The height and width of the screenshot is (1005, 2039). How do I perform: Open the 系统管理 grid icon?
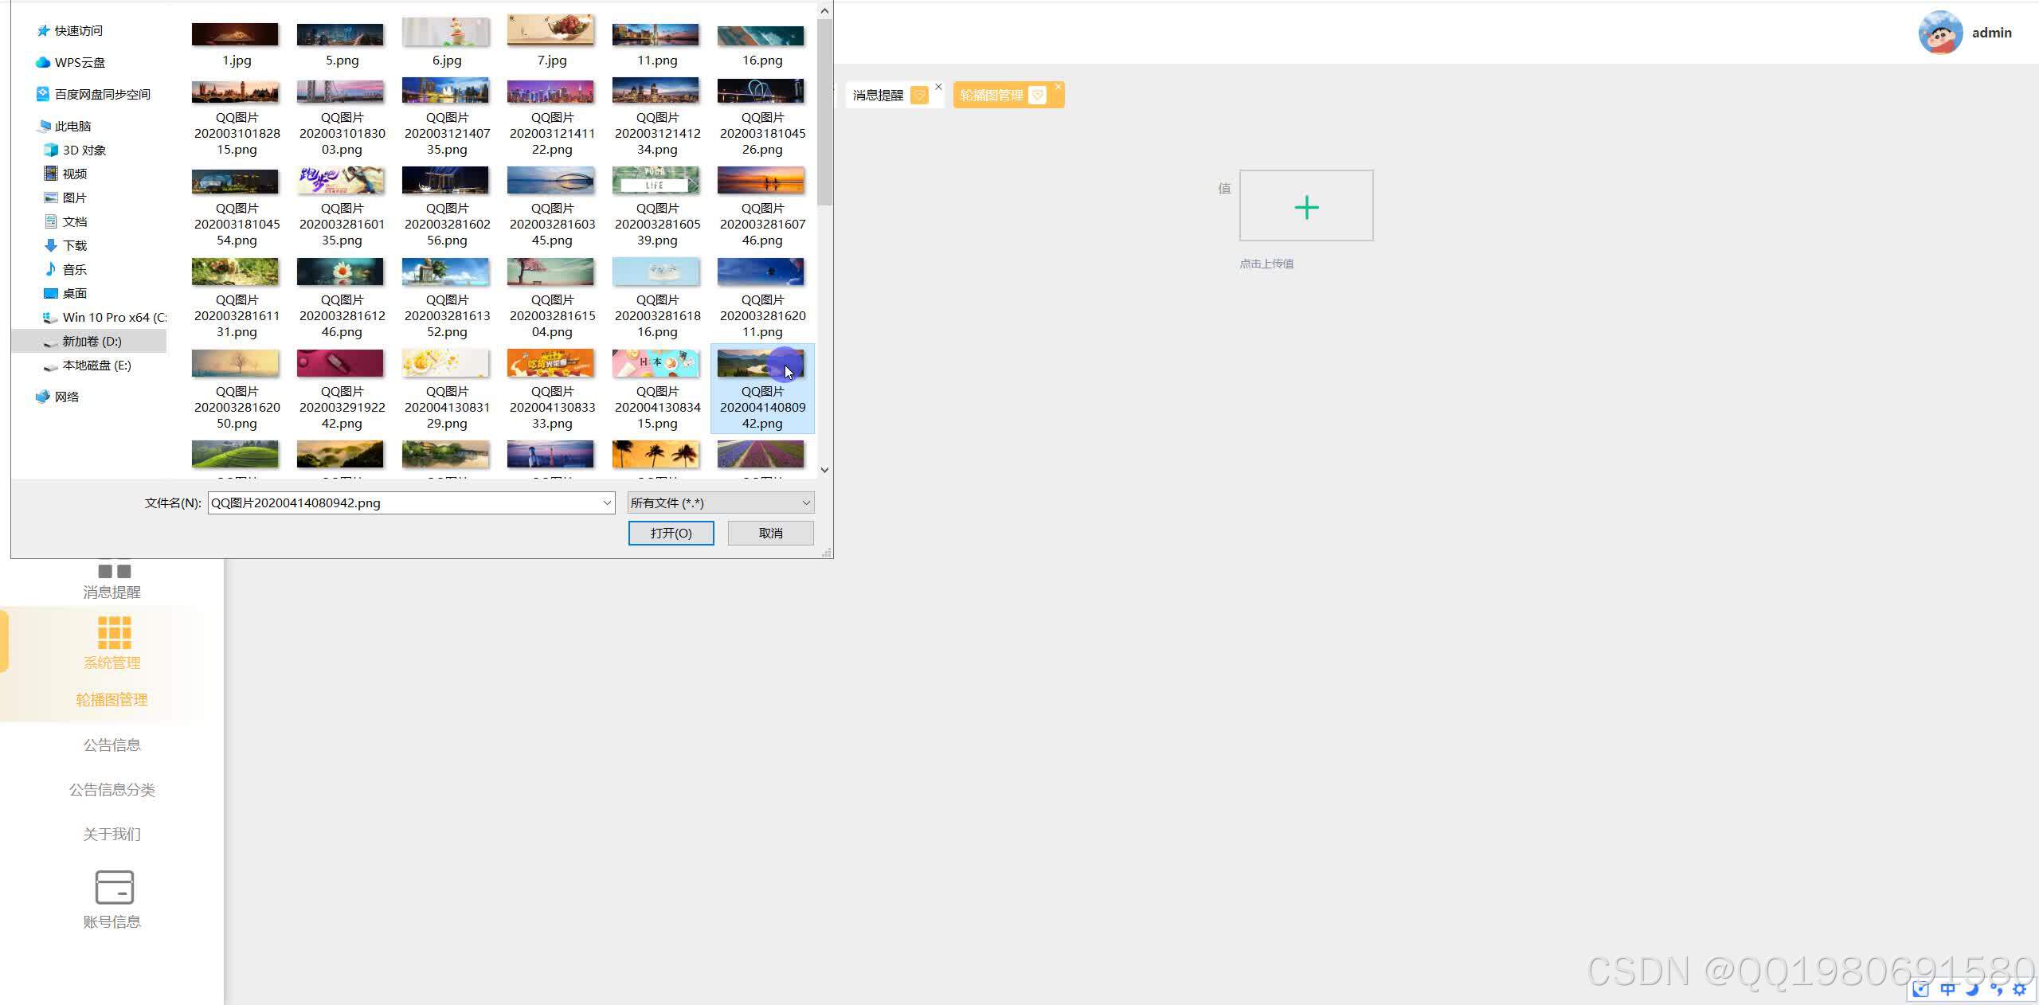(x=114, y=633)
